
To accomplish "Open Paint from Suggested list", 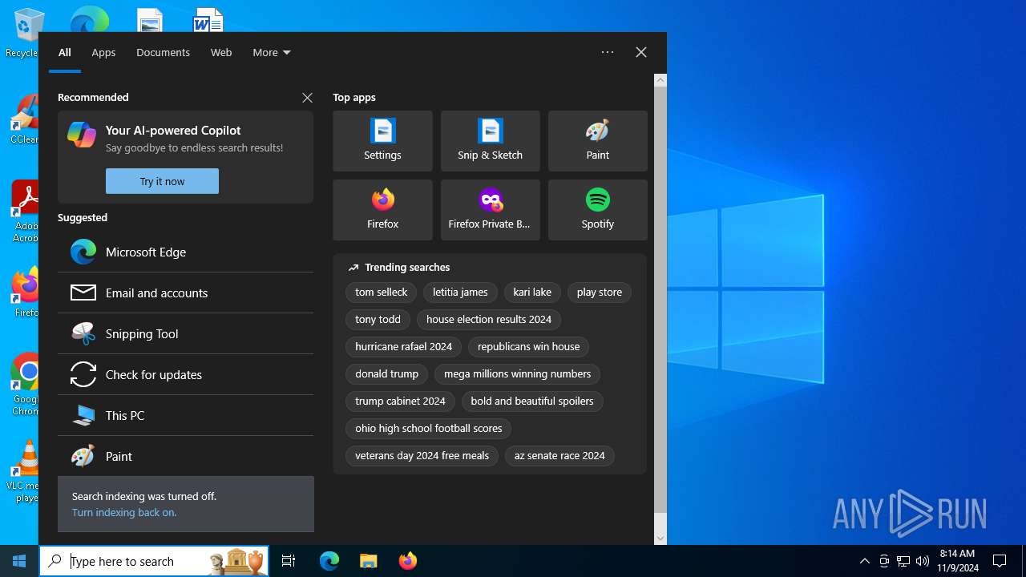I will point(185,456).
